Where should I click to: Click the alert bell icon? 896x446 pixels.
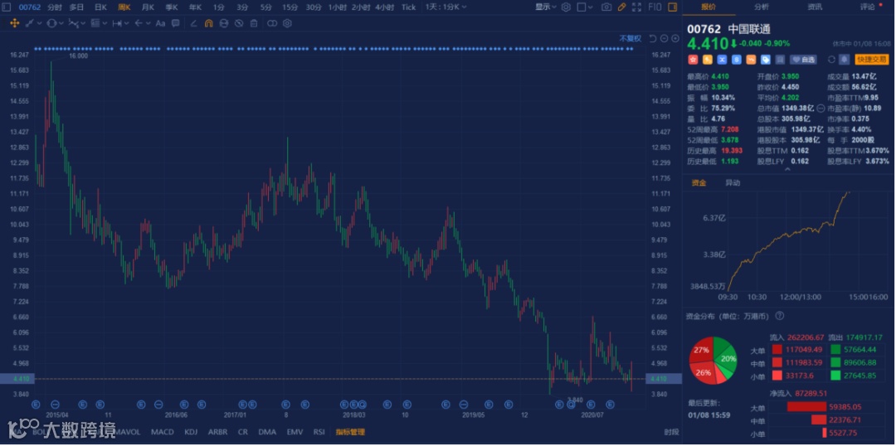tap(844, 60)
